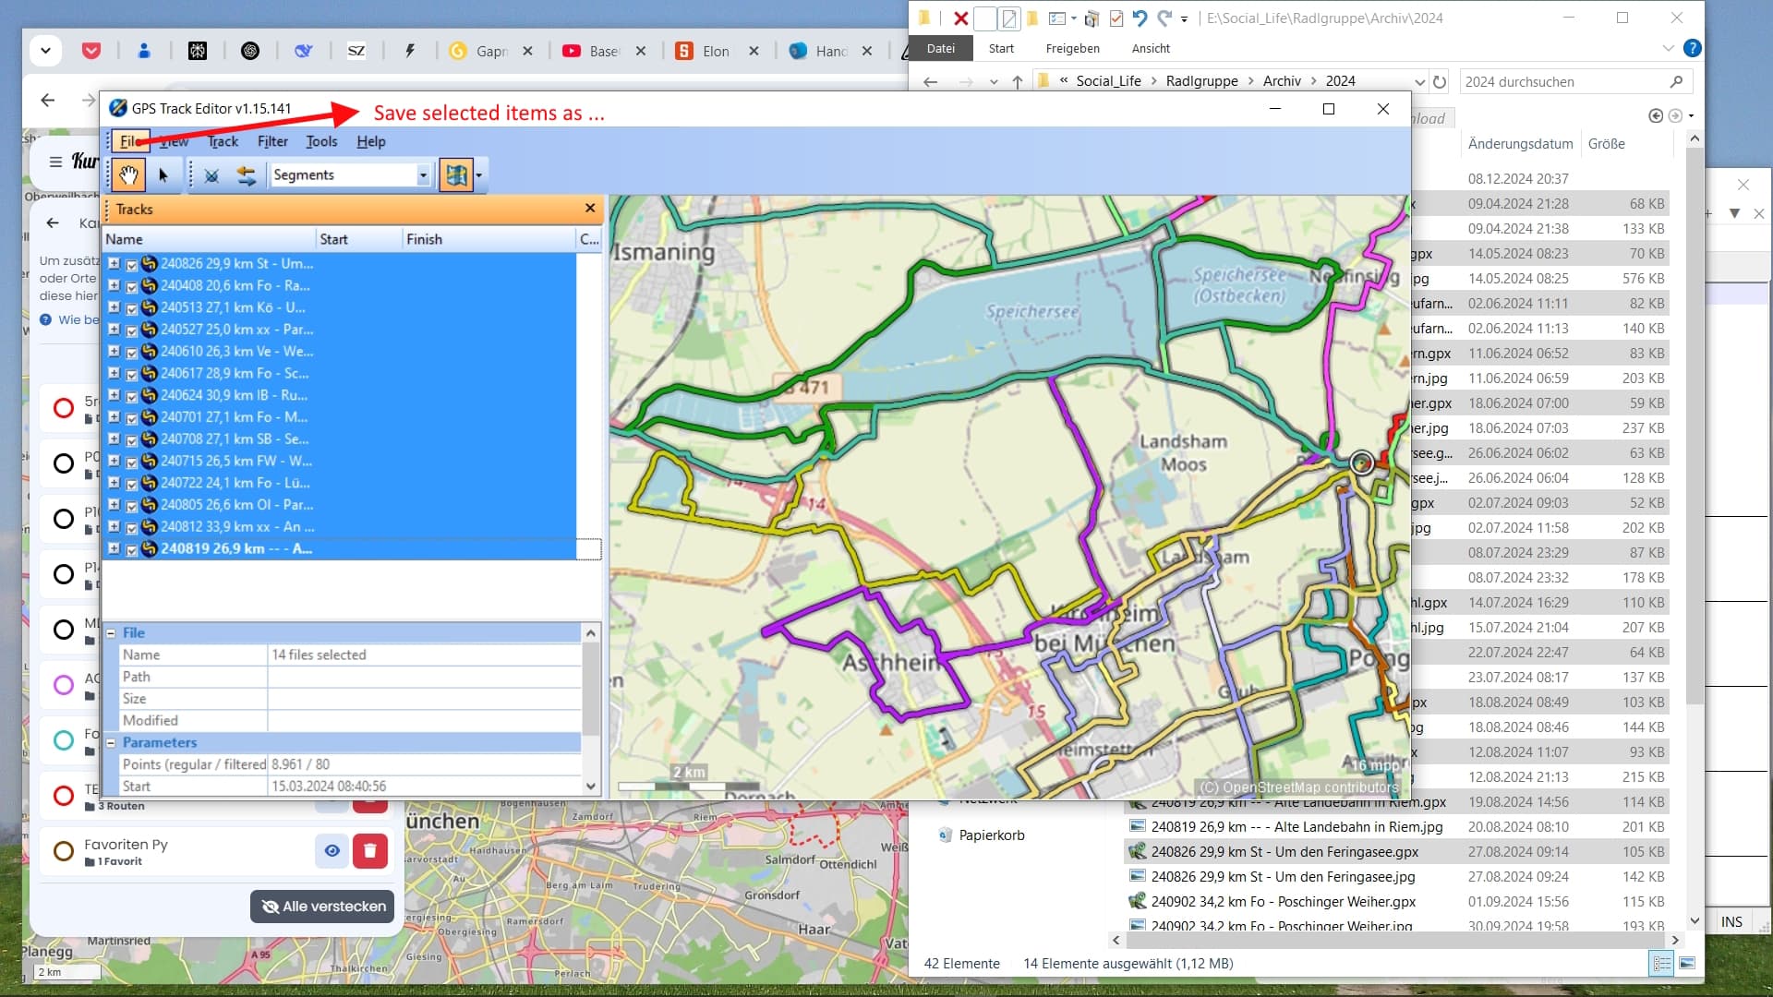
Task: Delete Favoriten Py with the red trash button
Action: tap(370, 851)
